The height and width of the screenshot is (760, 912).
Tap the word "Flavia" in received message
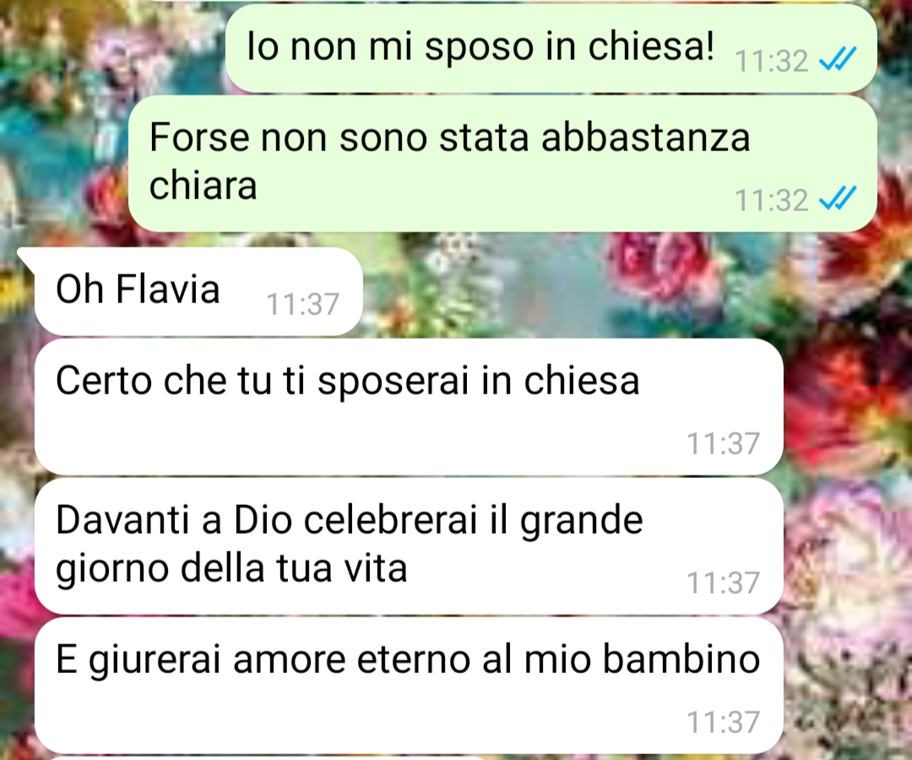tap(167, 289)
